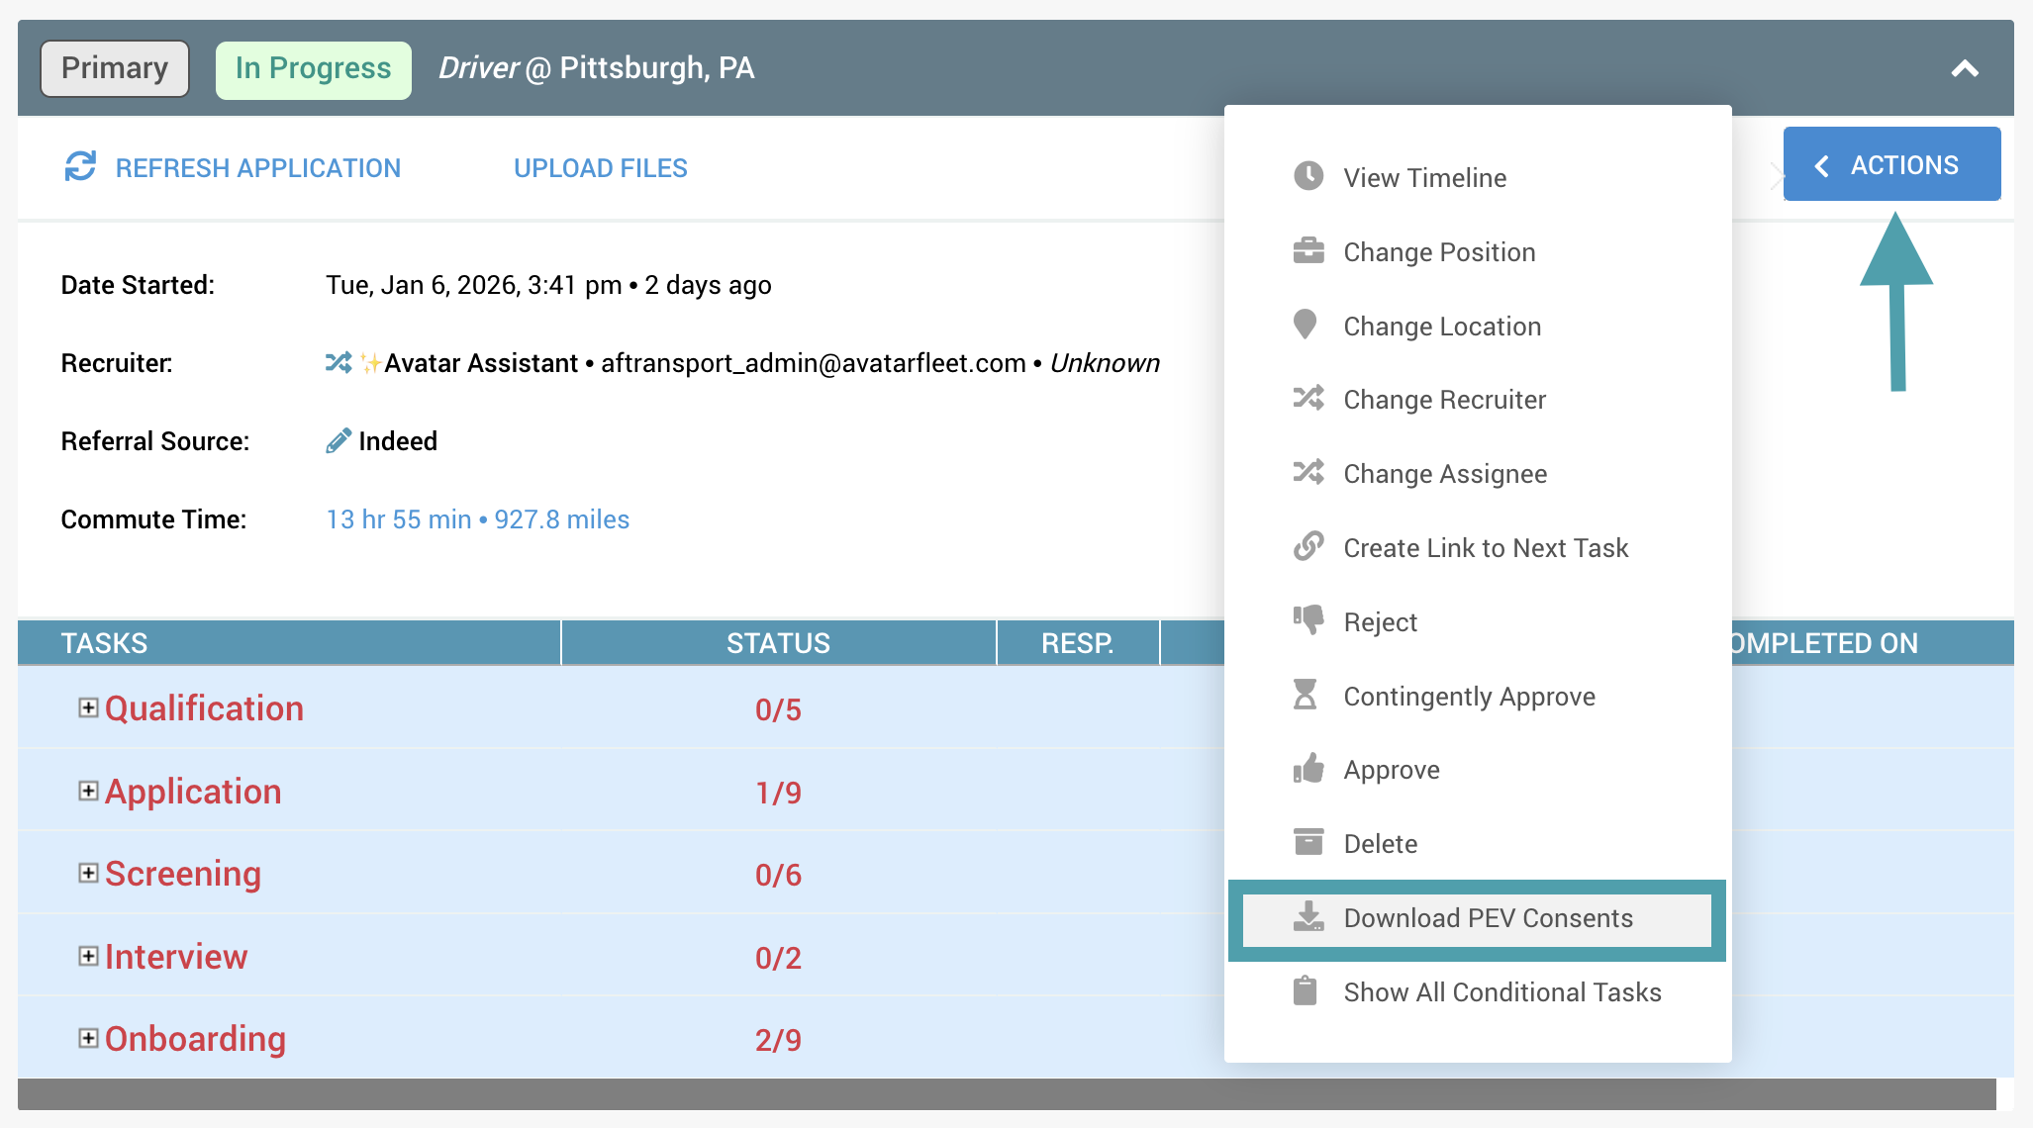2033x1128 pixels.
Task: Expand the Qualification task group
Action: [88, 707]
